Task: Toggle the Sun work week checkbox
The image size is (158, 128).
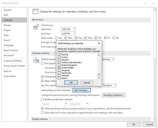Action: tap(56, 38)
